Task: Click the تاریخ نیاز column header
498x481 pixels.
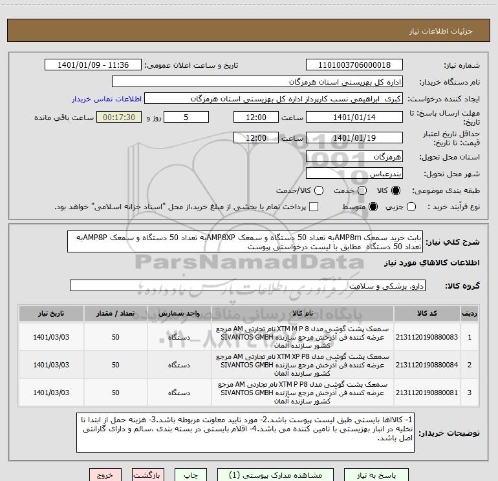Action: [x=51, y=313]
